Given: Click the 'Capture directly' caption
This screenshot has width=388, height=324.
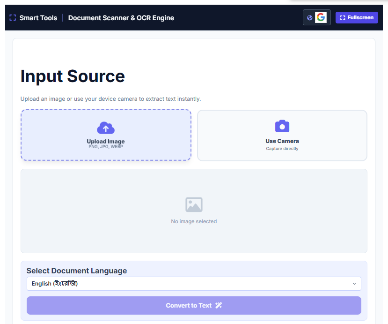Looking at the screenshot, I should click(282, 149).
